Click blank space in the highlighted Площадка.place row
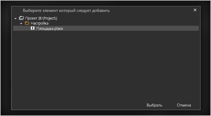Viewport: 211px width, 116px height. pos(131,28)
